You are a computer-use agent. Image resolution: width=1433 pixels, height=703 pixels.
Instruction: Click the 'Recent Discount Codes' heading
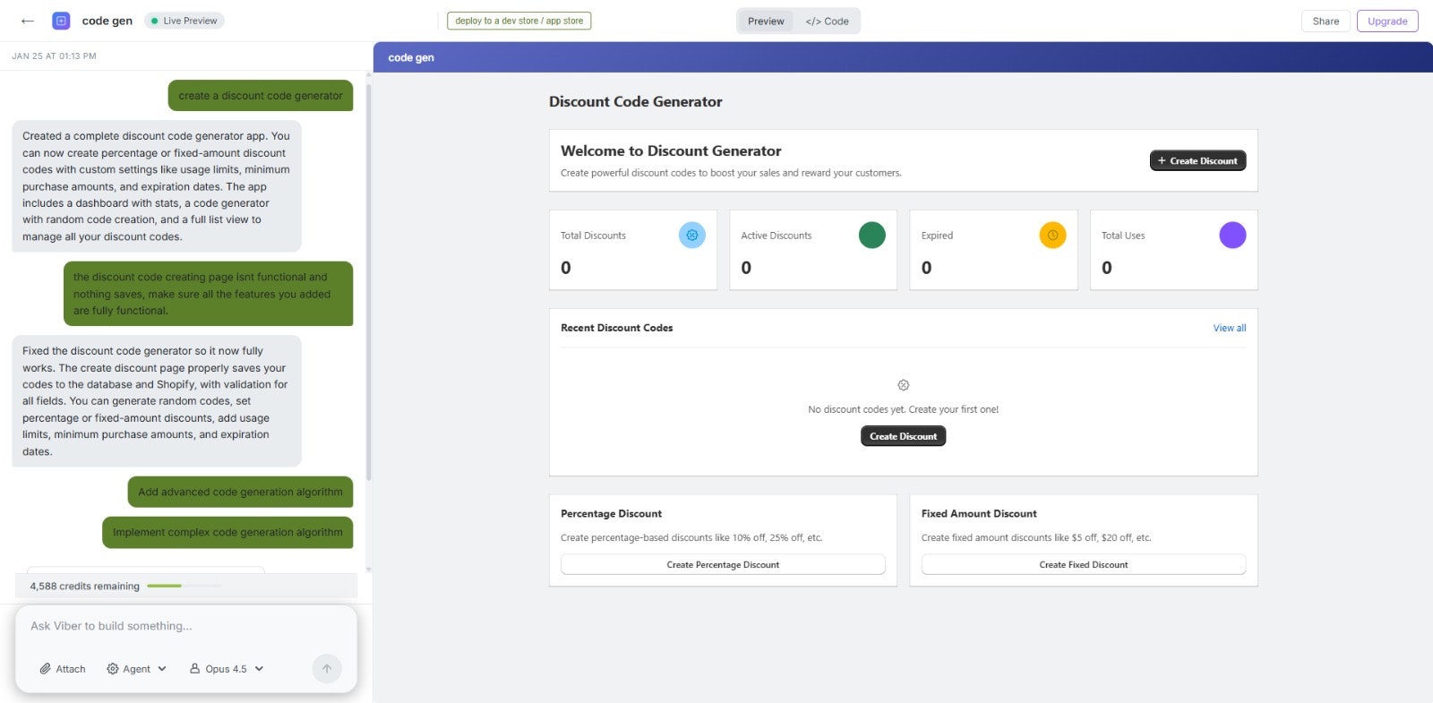pyautogui.click(x=616, y=328)
